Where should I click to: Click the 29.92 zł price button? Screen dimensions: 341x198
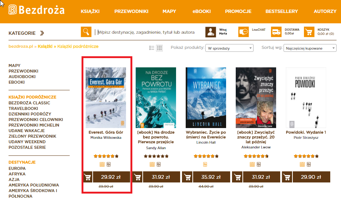pos(111,177)
